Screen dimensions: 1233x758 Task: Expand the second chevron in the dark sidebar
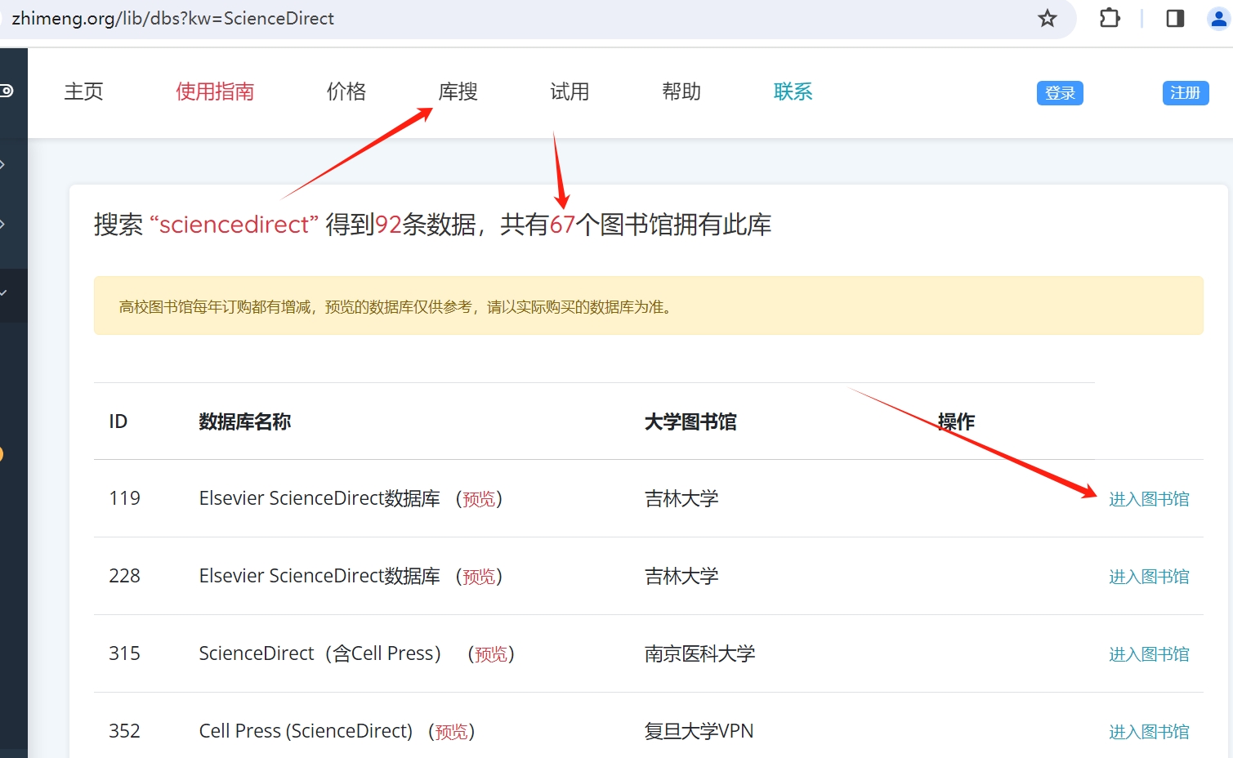coord(3,224)
